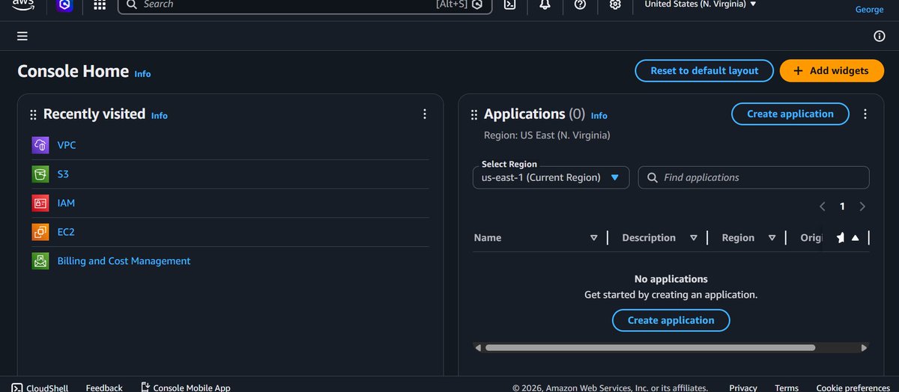
Task: Click the Region column header text
Action: pos(738,238)
